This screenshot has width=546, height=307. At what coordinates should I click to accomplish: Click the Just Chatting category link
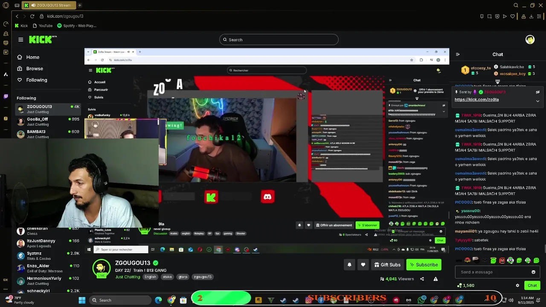pyautogui.click(x=128, y=277)
